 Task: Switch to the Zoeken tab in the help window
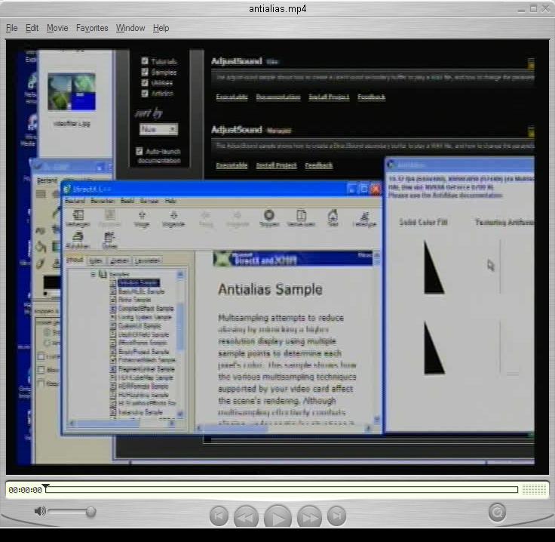pyautogui.click(x=119, y=261)
